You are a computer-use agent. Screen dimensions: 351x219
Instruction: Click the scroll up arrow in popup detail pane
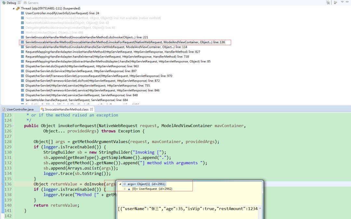pos(260,208)
